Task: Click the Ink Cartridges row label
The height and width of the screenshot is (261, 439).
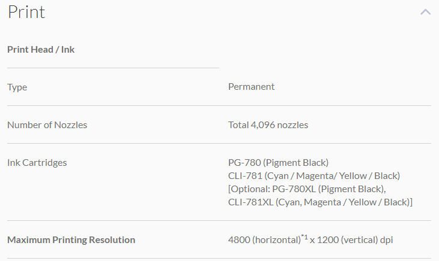Action: point(37,162)
